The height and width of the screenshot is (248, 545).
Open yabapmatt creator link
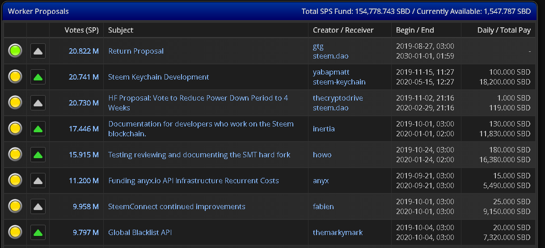click(x=331, y=72)
